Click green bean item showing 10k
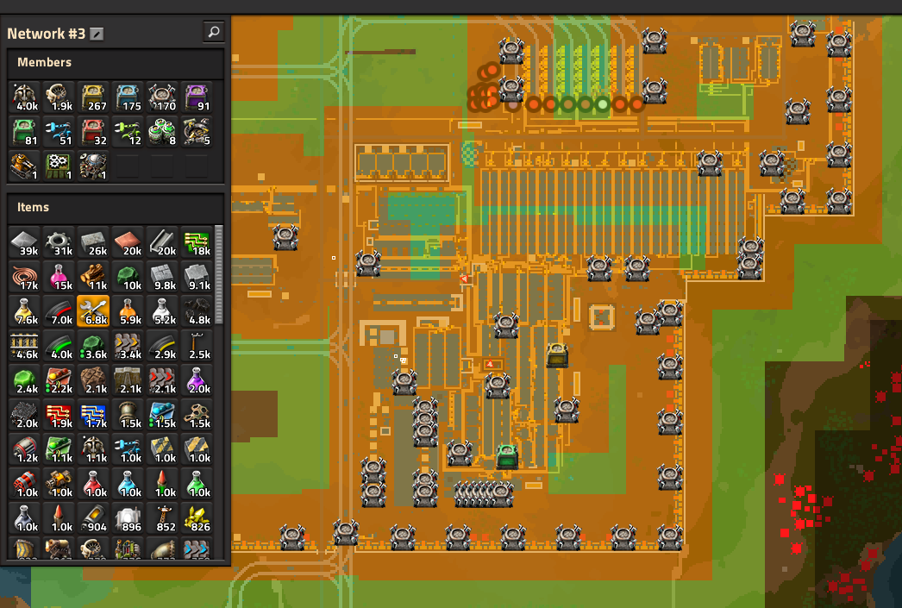Image resolution: width=902 pixels, height=608 pixels. (128, 277)
